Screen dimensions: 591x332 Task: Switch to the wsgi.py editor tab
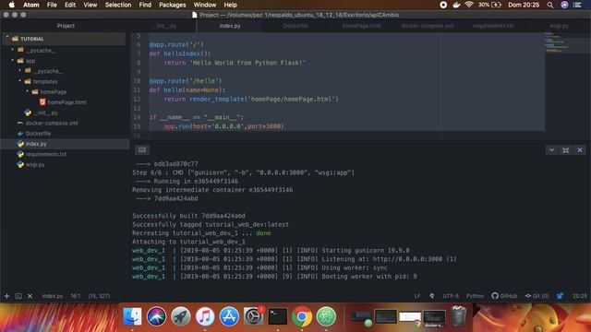pyautogui.click(x=559, y=26)
